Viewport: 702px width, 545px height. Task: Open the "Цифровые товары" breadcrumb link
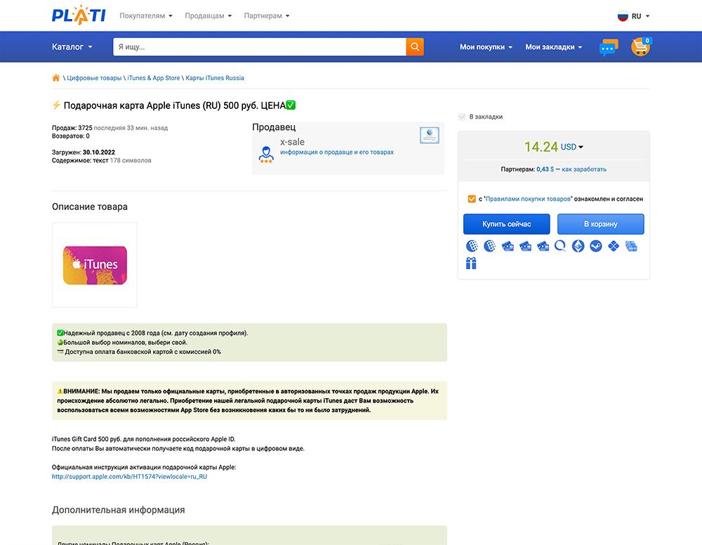coord(94,78)
